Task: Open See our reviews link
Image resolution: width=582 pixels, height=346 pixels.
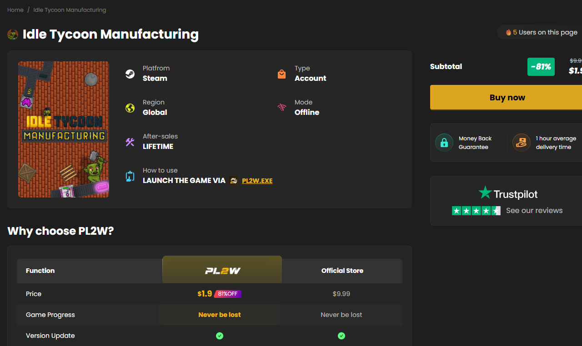Action: (x=534, y=211)
